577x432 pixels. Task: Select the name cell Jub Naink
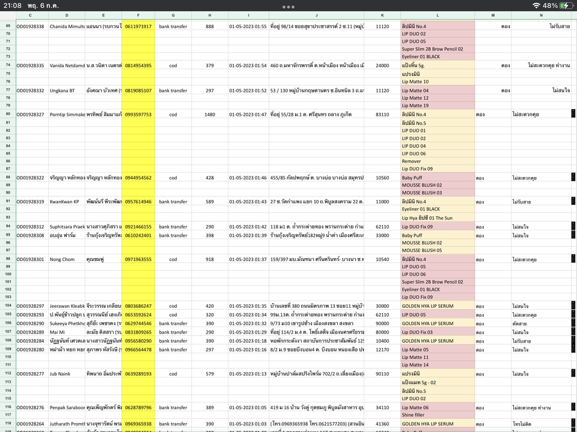pos(67,374)
